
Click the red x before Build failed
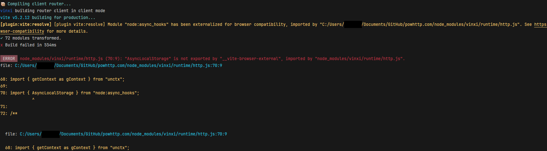2,45
